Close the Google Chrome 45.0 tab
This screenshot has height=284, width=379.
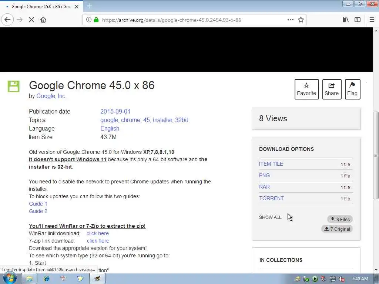pos(77,7)
